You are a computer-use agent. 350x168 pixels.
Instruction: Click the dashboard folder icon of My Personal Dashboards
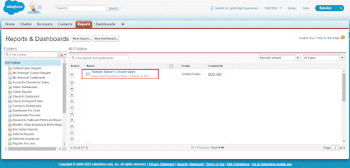[x=10, y=78]
